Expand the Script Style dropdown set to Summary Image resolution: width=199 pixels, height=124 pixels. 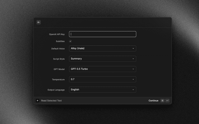click(102, 59)
